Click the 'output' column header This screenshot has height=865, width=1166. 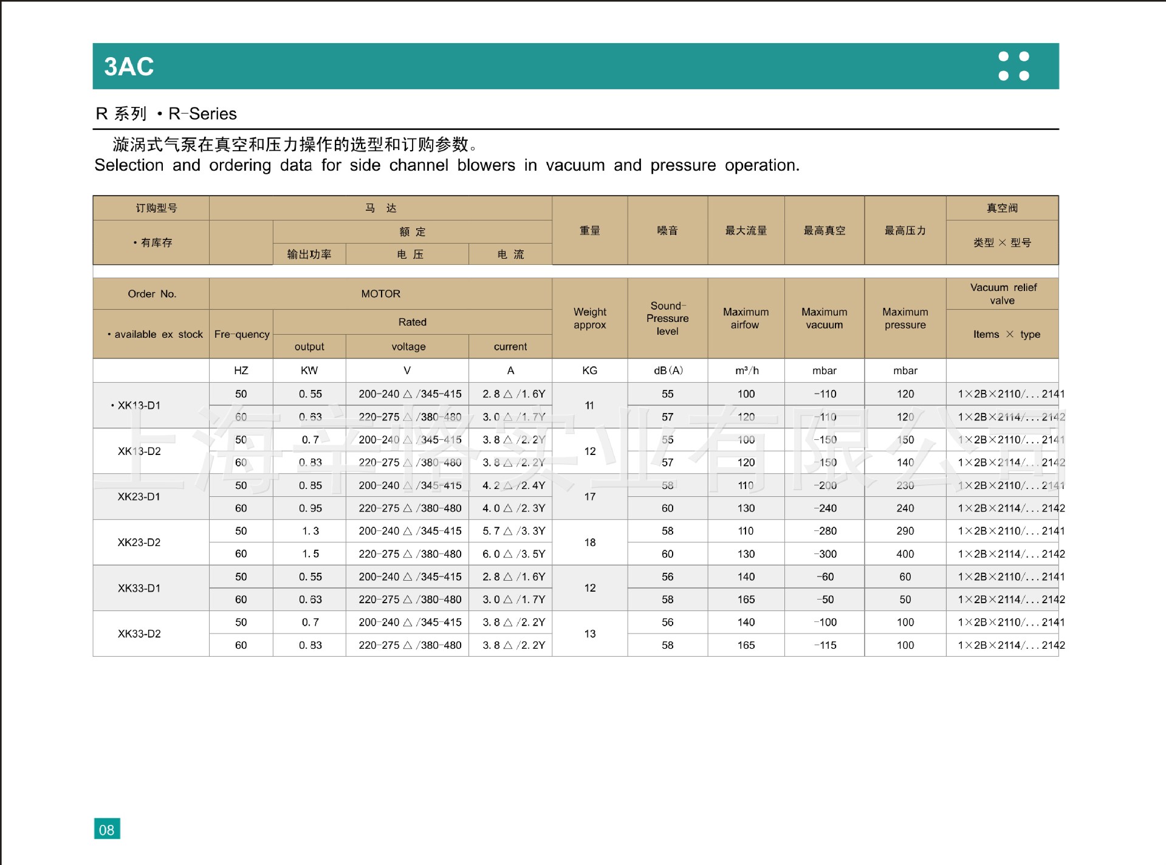coord(309,346)
